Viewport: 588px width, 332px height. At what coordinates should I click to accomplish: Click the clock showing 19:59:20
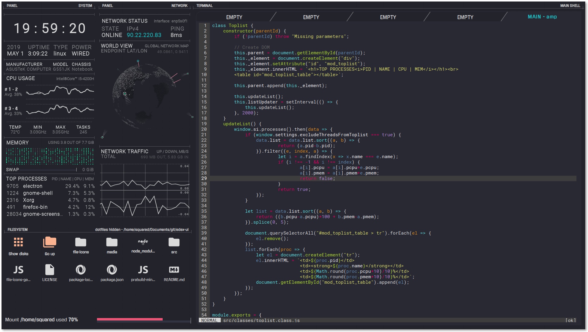[x=50, y=29]
